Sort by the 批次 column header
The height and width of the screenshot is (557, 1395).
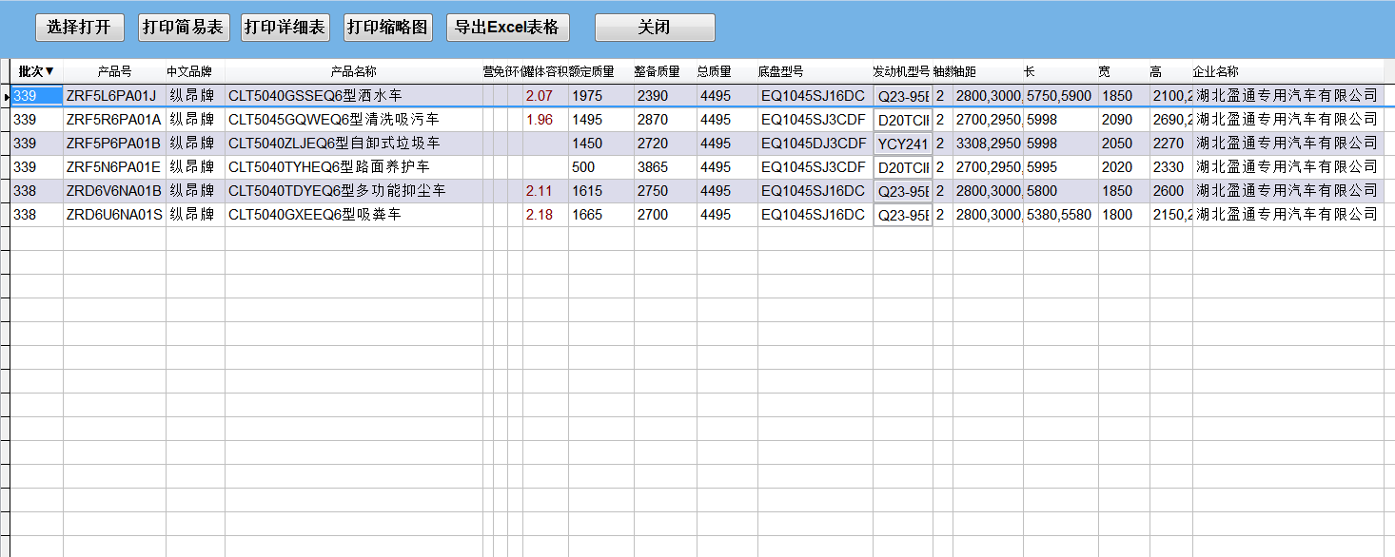(36, 71)
